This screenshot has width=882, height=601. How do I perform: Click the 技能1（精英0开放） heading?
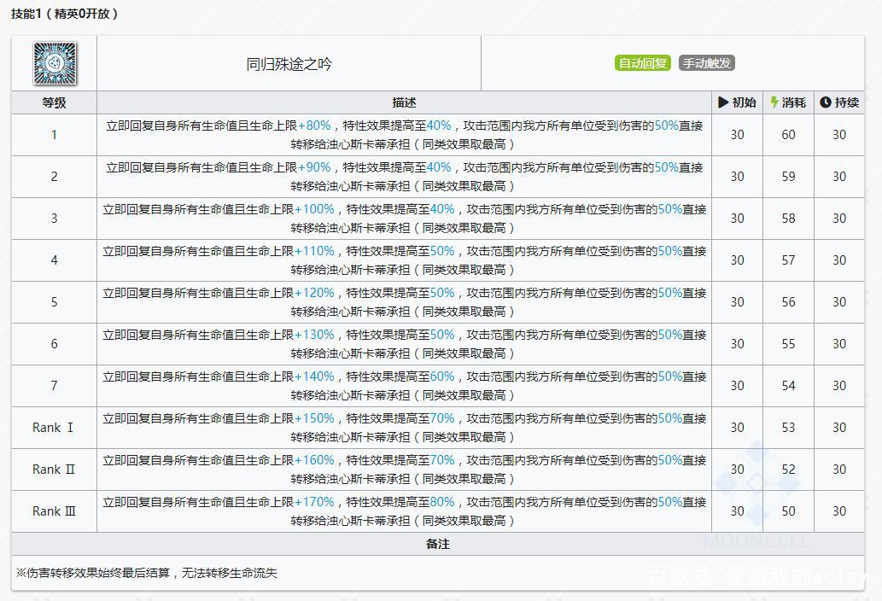point(64,14)
